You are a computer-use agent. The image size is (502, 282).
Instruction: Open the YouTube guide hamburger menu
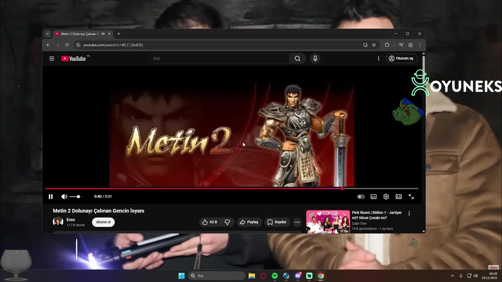click(x=52, y=58)
